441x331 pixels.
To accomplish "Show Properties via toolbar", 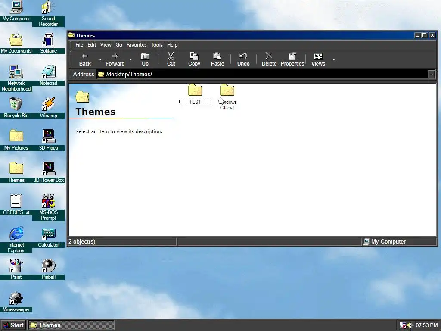I will 292,59.
